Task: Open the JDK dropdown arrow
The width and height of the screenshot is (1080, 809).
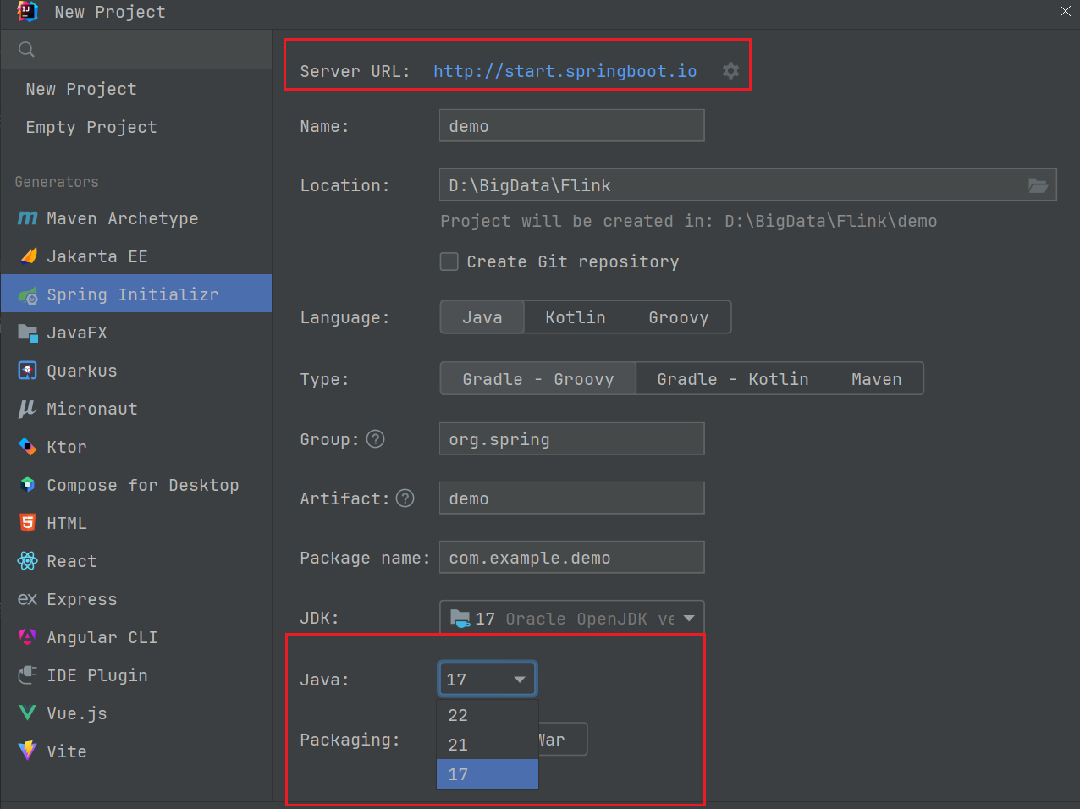Action: pyautogui.click(x=689, y=619)
